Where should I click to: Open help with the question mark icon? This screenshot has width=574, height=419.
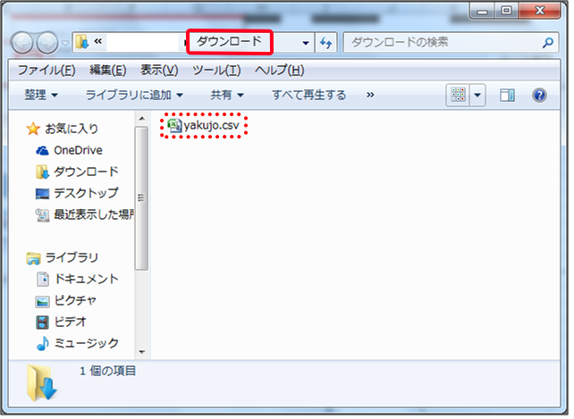click(x=539, y=95)
